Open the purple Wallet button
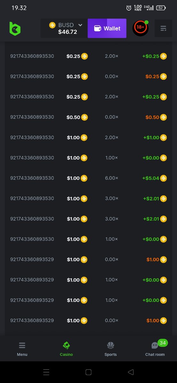Viewport: 177px width, 383px height. 107,28
